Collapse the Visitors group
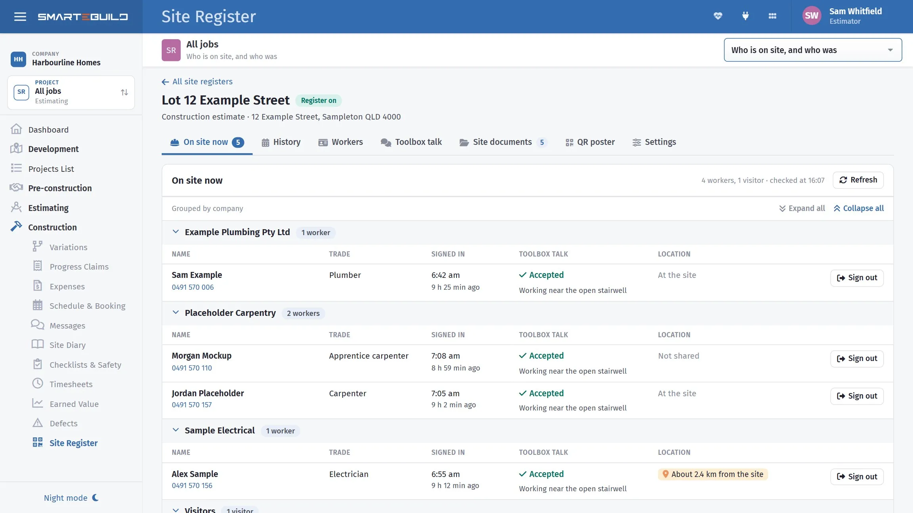913x513 pixels. [x=176, y=510]
